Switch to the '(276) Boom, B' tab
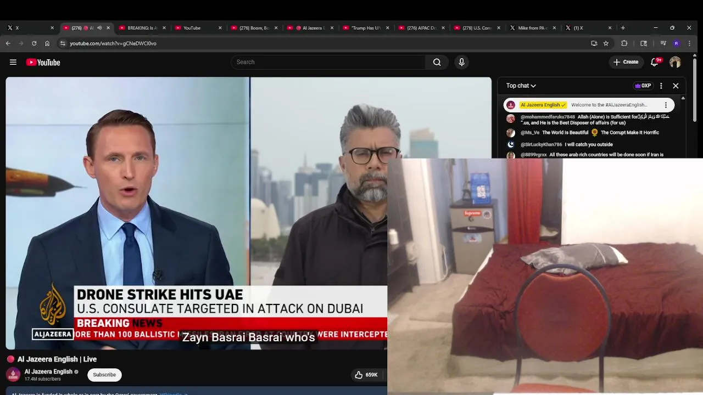Viewport: 703px width, 395px height. (253, 28)
